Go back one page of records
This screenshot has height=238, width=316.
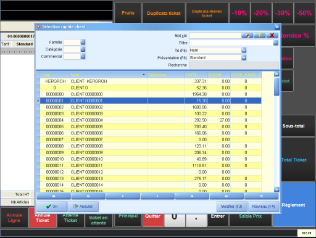click(x=88, y=196)
